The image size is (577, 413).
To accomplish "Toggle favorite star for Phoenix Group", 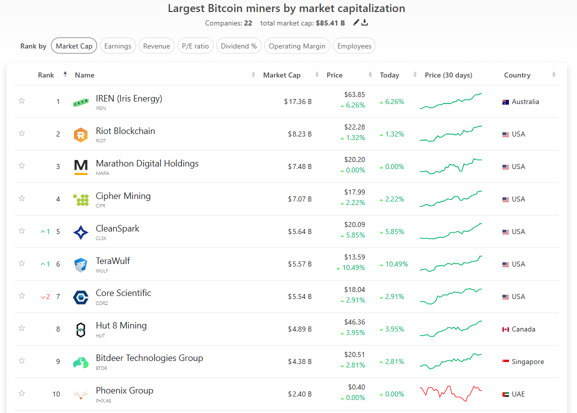I will (x=22, y=393).
